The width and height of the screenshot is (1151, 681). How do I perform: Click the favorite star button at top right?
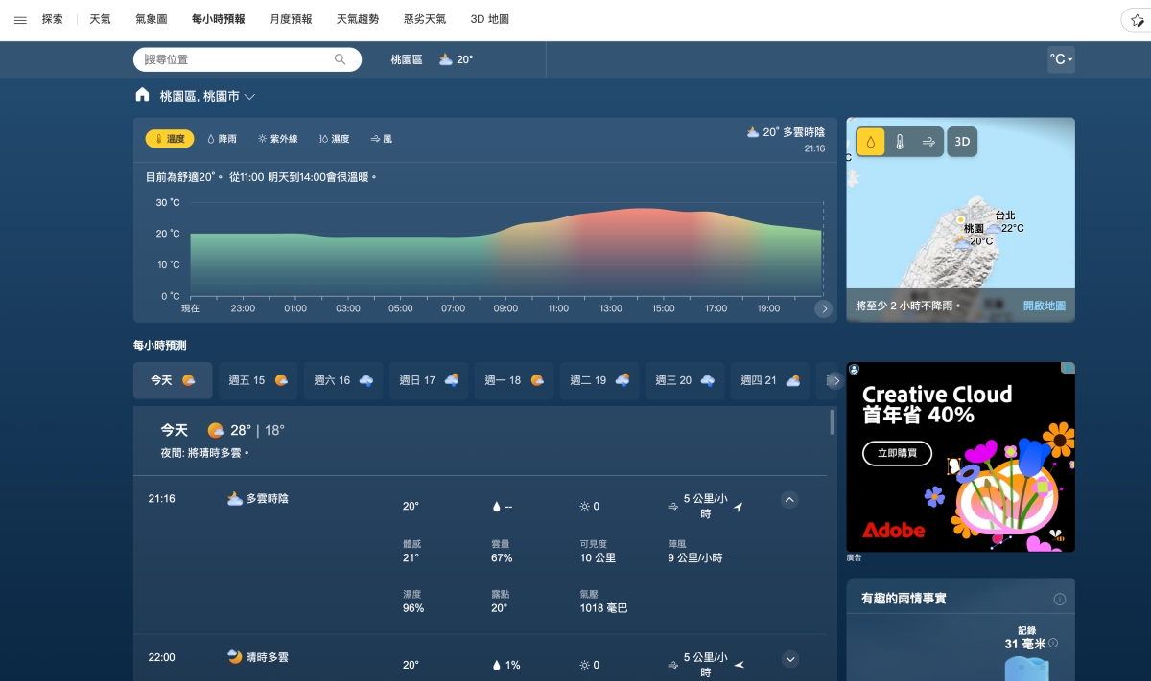pos(1139,20)
